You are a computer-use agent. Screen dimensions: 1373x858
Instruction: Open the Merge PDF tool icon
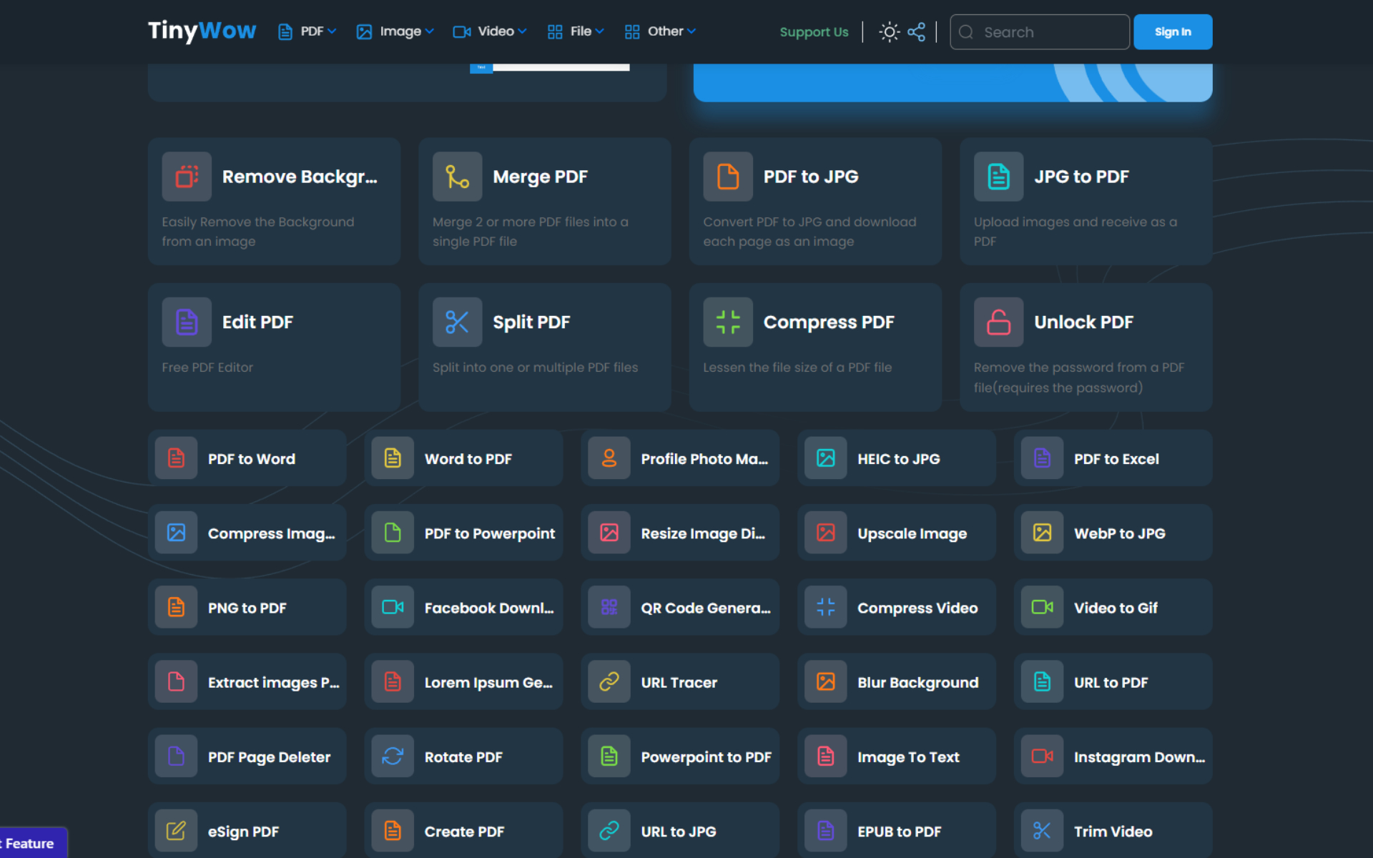coord(458,177)
